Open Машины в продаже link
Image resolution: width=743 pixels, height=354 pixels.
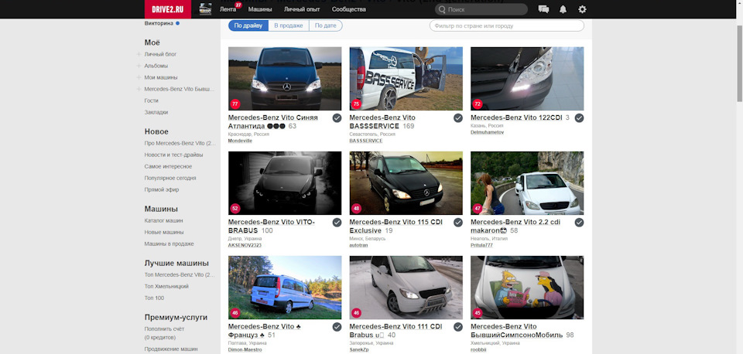(169, 243)
